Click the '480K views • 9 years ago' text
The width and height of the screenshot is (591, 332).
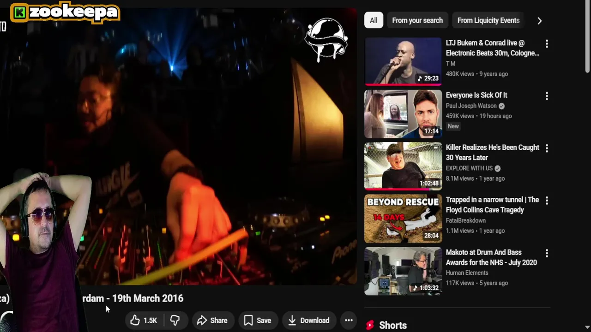coord(476,74)
